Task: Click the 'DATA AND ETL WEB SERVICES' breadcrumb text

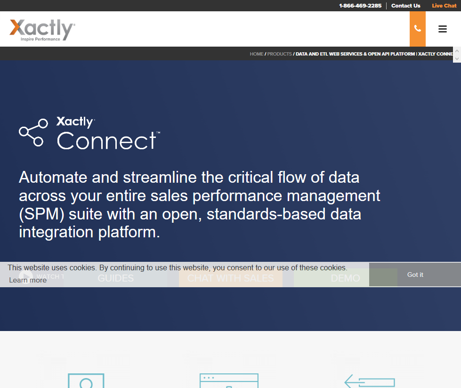Action: (x=374, y=54)
